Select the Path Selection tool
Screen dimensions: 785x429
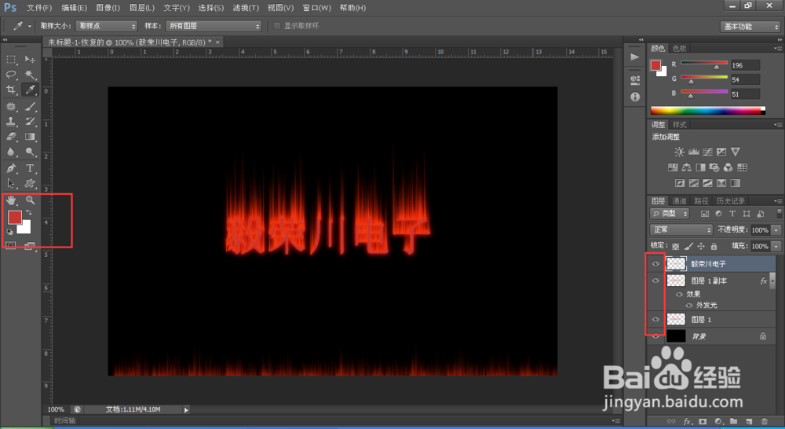click(x=11, y=183)
